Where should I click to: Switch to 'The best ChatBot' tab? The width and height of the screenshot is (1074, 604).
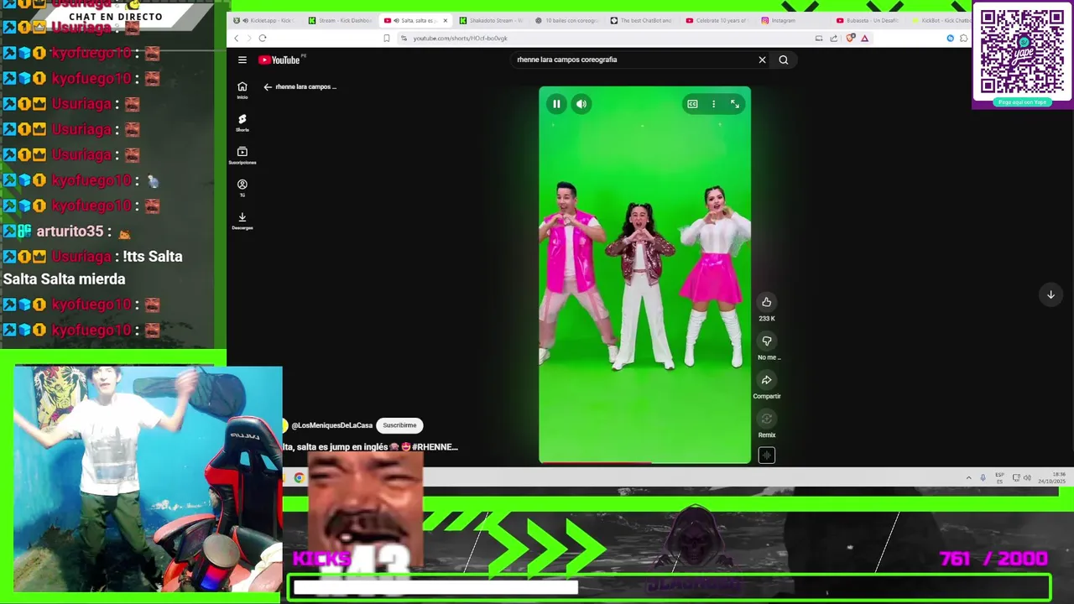(x=643, y=20)
